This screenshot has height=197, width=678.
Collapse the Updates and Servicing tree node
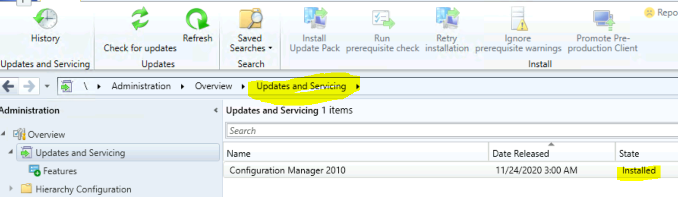click(x=11, y=152)
